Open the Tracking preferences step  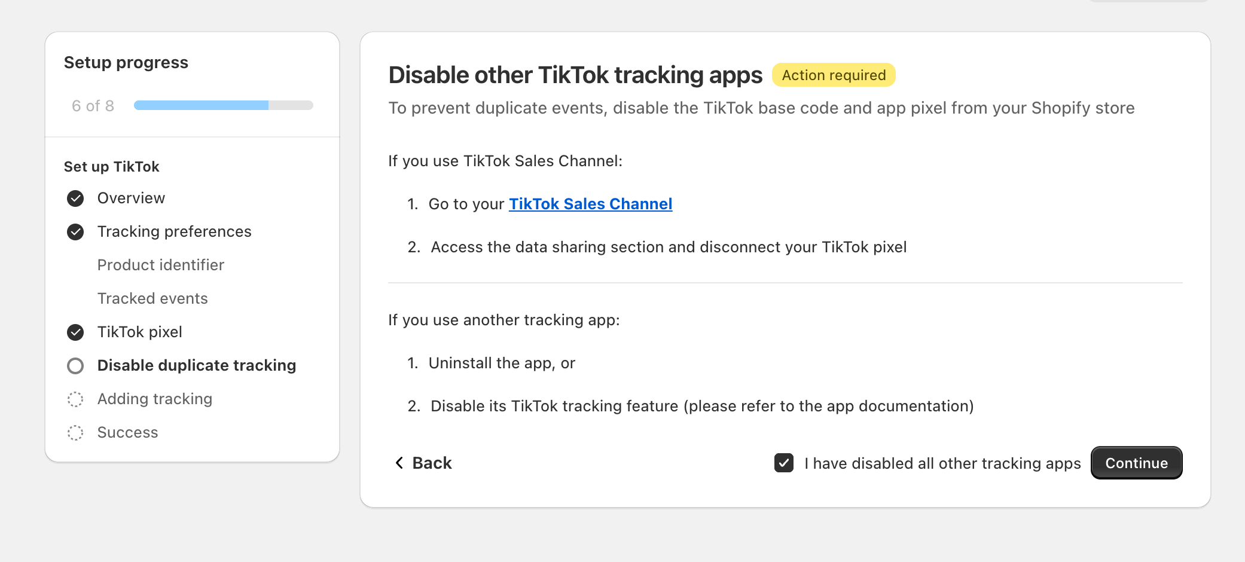click(x=174, y=231)
